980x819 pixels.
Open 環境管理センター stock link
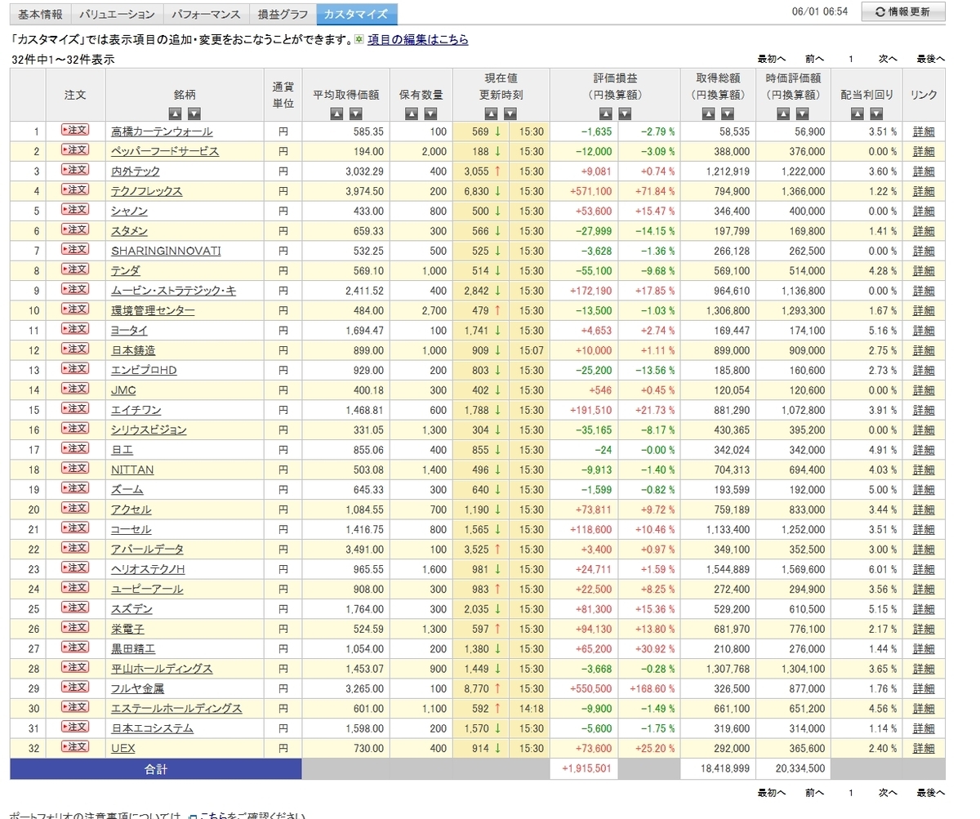pos(153,310)
